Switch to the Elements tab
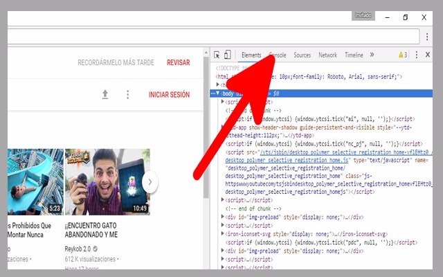The height and width of the screenshot is (277, 443). (251, 55)
